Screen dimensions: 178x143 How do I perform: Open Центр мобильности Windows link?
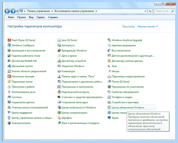[x=79, y=108]
